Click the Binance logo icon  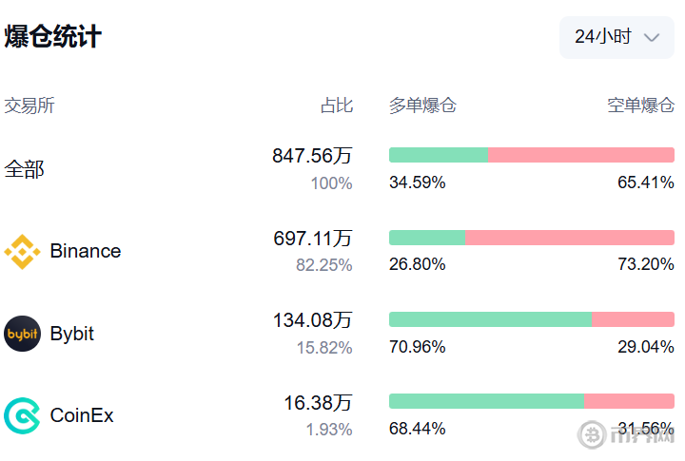coord(22,252)
